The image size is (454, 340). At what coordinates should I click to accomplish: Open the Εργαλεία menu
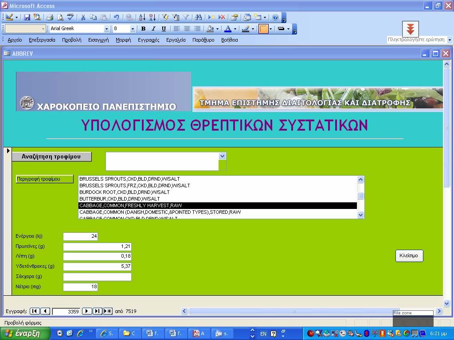tap(176, 40)
